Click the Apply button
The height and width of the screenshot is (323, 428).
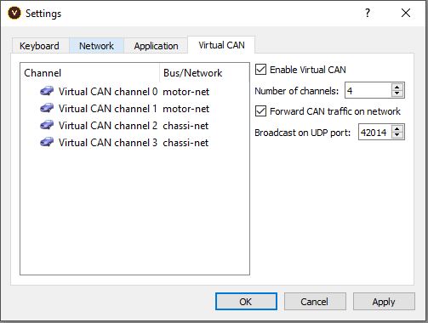tap(384, 302)
